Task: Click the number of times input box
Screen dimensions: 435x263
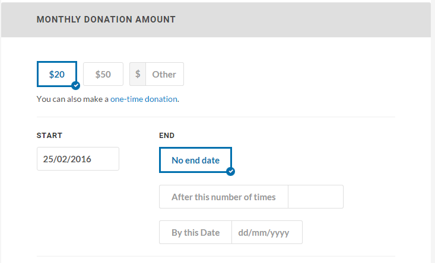Action: [x=315, y=197]
